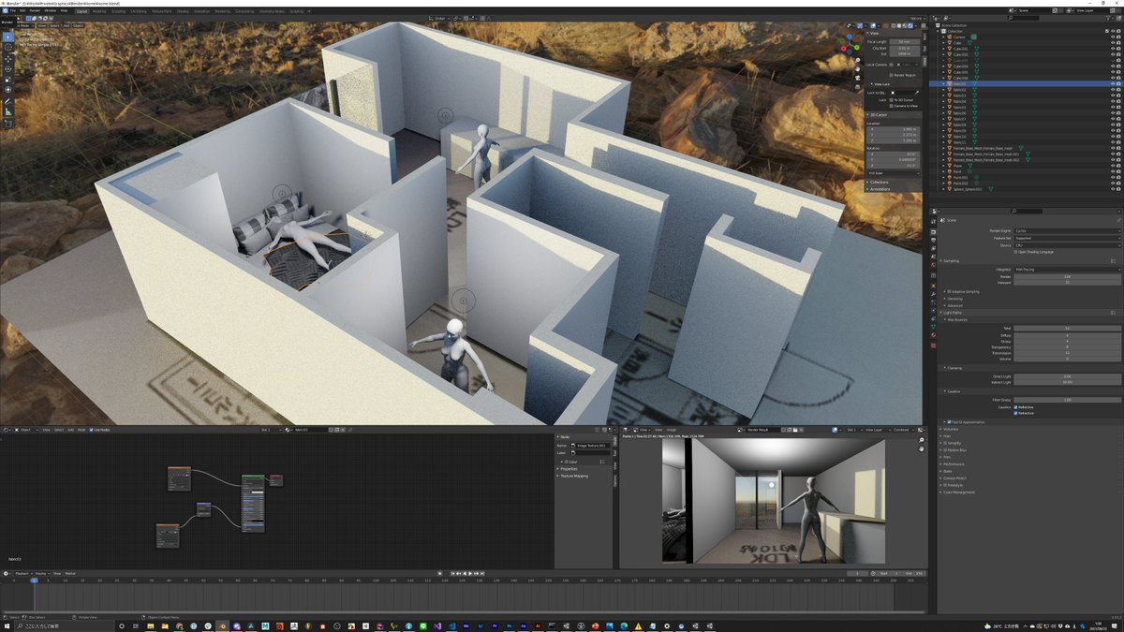This screenshot has height=632, width=1124.
Task: Select the Scale tool in viewport toolbar
Action: point(8,80)
